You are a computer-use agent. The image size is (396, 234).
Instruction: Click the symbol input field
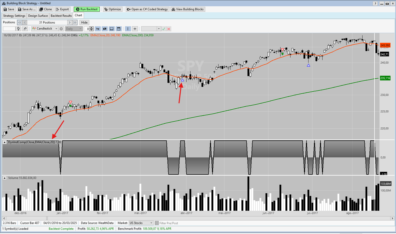(9, 29)
